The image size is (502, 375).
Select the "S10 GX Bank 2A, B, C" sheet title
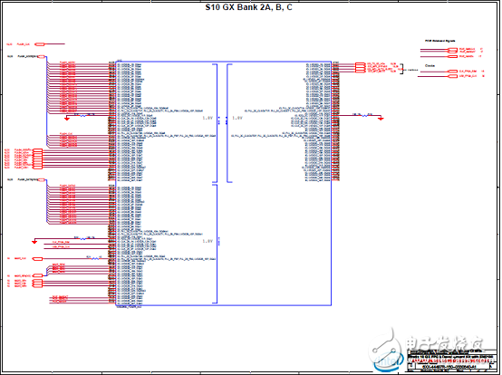pos(248,7)
